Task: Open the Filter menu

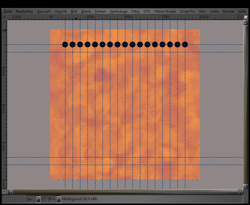Action: (135, 11)
